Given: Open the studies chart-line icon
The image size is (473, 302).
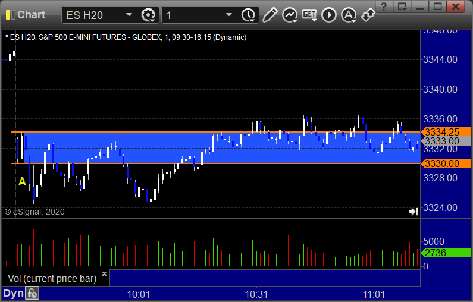Looking at the screenshot, I should click(x=290, y=15).
